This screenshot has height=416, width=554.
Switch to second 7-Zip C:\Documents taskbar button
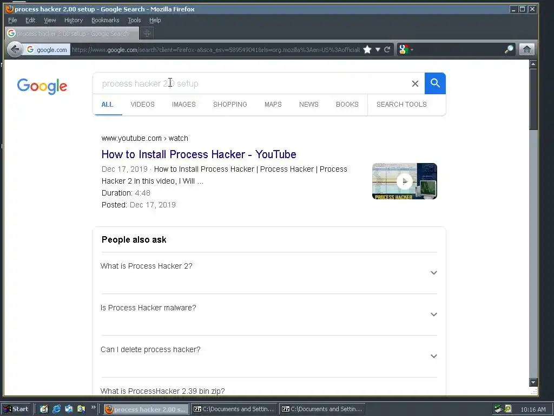[x=322, y=409]
